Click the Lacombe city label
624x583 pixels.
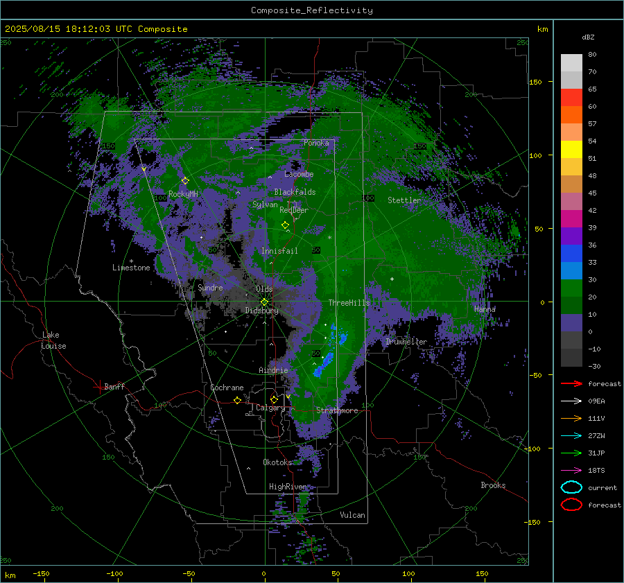click(299, 174)
